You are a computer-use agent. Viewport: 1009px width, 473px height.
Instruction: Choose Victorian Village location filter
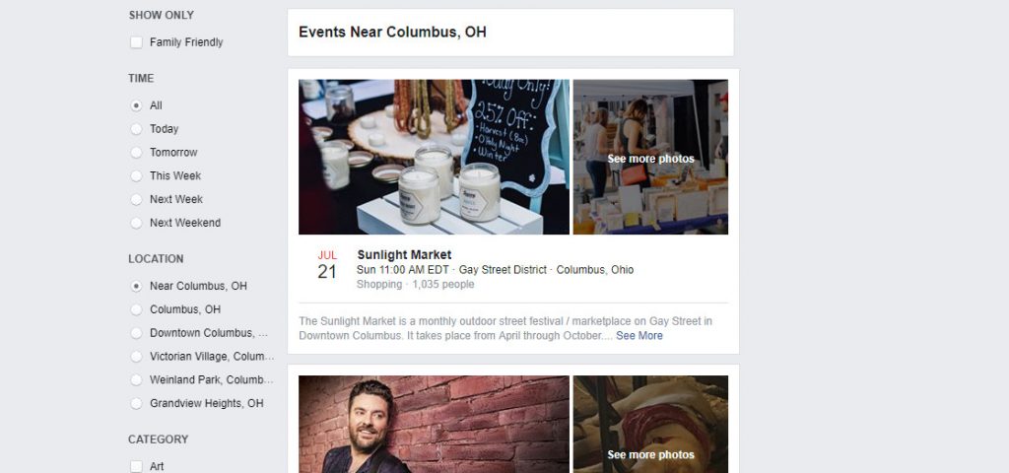(136, 357)
